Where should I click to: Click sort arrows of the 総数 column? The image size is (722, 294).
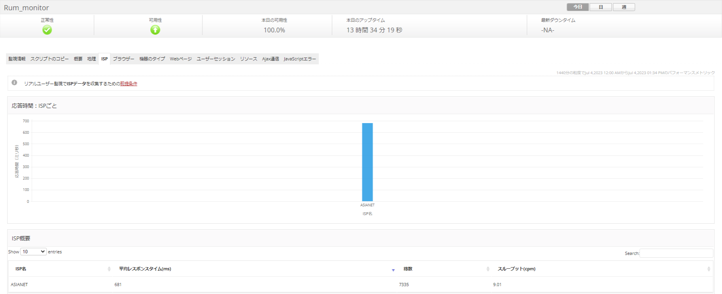point(488,269)
